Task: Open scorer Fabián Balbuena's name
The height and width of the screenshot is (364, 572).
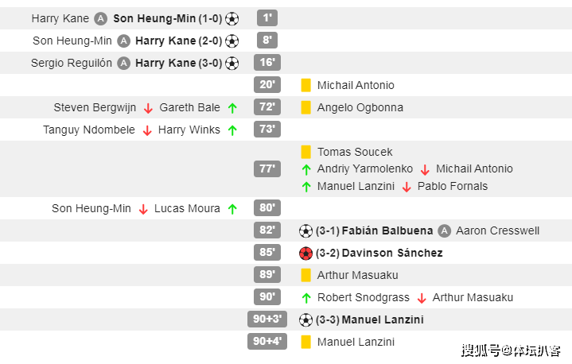Action: [x=387, y=230]
